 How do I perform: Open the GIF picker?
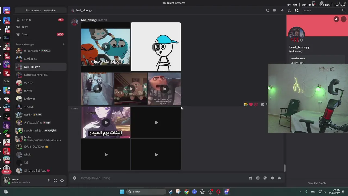[258, 178]
